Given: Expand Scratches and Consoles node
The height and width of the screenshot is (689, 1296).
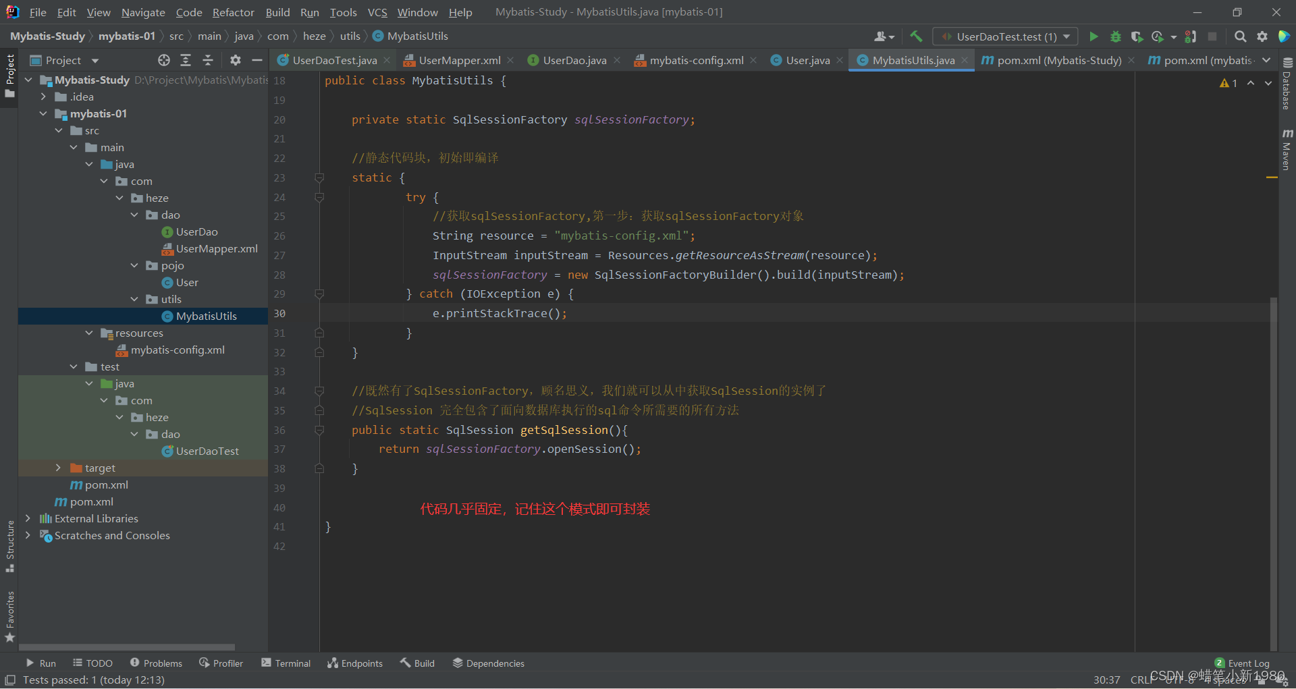Looking at the screenshot, I should pyautogui.click(x=28, y=536).
